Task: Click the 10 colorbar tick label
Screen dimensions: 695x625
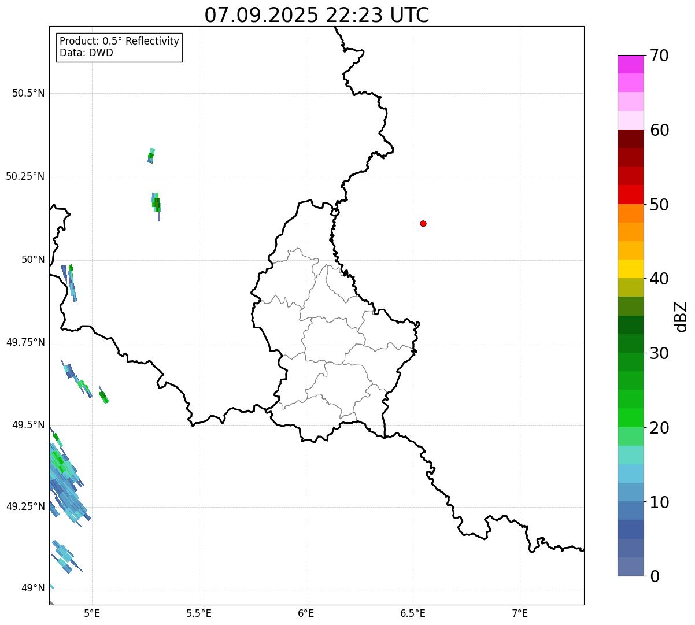Action: (x=660, y=502)
